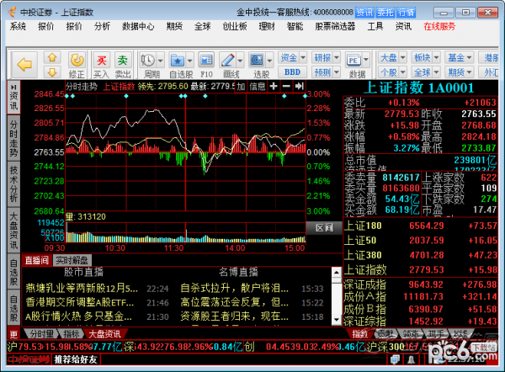Click the green 卖出 sell icon
Viewport: 505px width, 372px height.
pos(123,60)
